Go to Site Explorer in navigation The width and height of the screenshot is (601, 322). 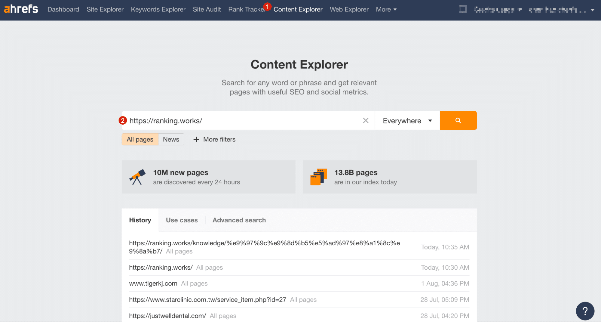105,10
